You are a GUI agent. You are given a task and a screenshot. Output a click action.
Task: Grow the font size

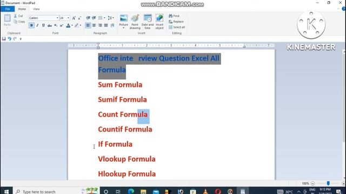pos(74,18)
